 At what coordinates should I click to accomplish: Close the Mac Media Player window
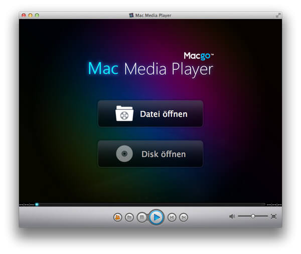[24, 15]
